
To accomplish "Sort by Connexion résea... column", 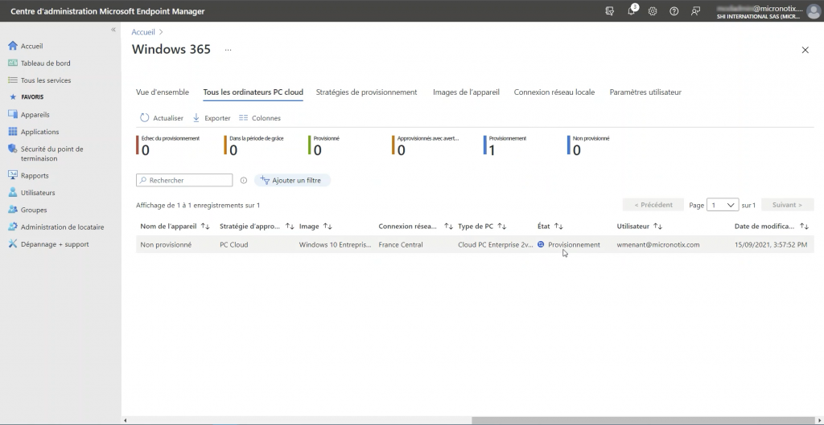I will pos(416,226).
